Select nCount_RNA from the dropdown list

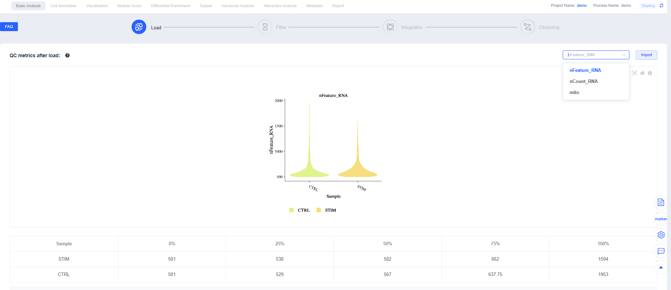click(x=583, y=81)
